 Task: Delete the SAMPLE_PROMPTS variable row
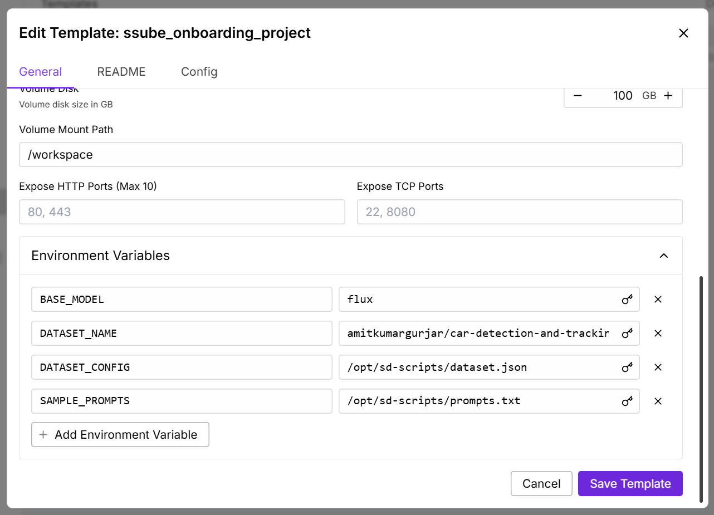pos(658,401)
